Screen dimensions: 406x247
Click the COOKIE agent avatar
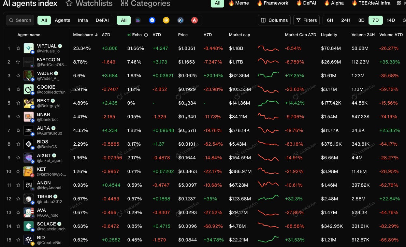pyautogui.click(x=29, y=89)
